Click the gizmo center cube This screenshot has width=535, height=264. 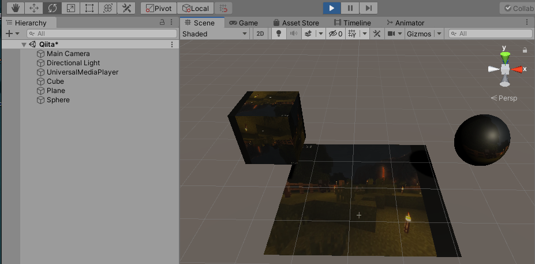505,69
